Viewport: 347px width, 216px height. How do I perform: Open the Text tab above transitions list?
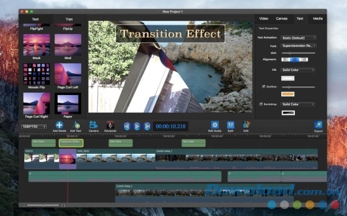point(35,19)
